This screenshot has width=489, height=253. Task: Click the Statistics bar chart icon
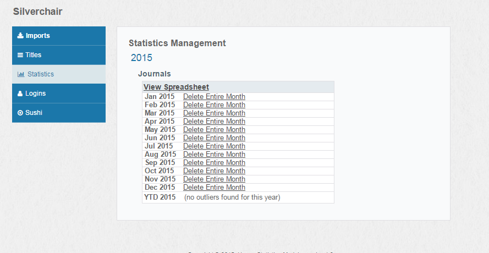21,74
